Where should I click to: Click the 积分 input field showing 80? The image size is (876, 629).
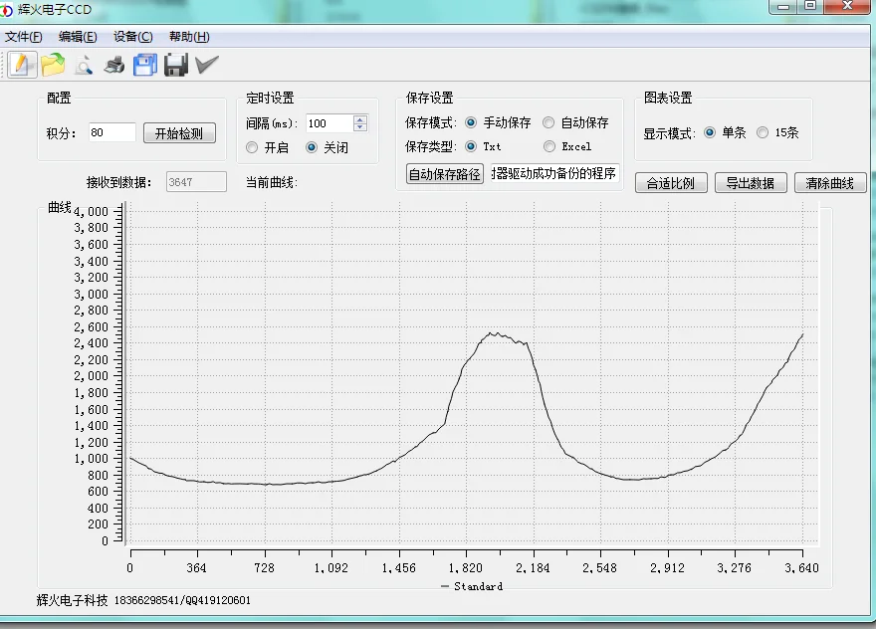[111, 133]
